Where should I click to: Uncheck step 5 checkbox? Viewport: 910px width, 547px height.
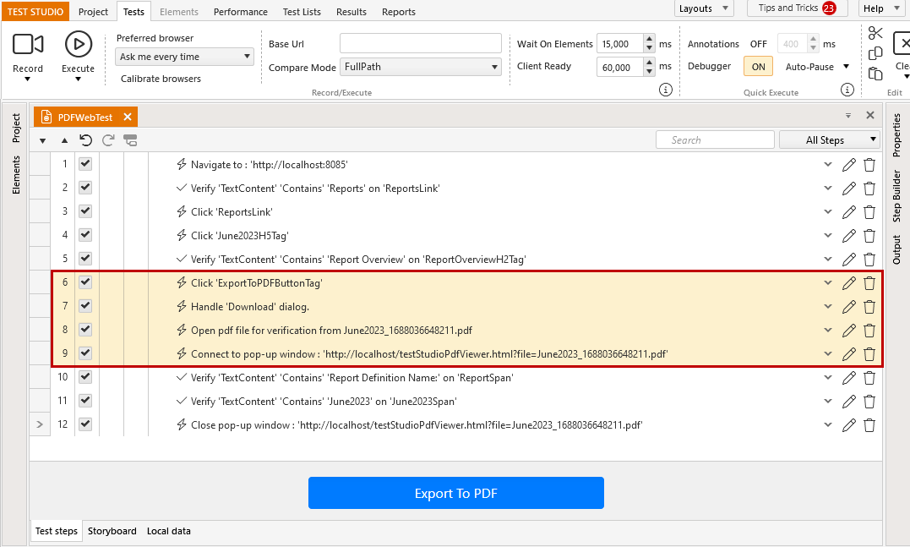[85, 259]
